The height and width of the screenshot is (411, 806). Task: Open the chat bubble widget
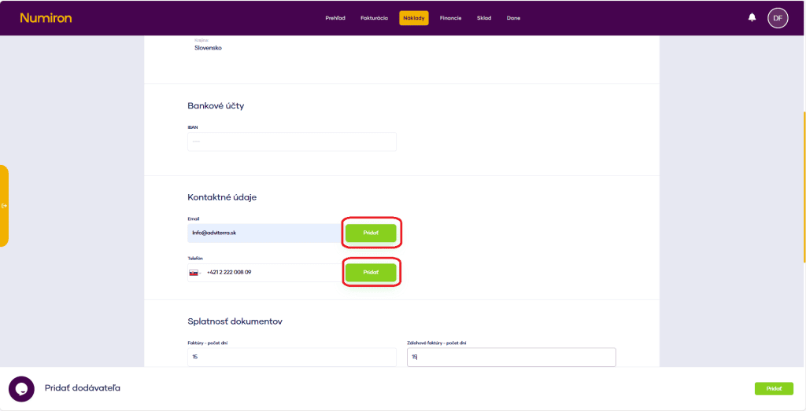(21, 389)
